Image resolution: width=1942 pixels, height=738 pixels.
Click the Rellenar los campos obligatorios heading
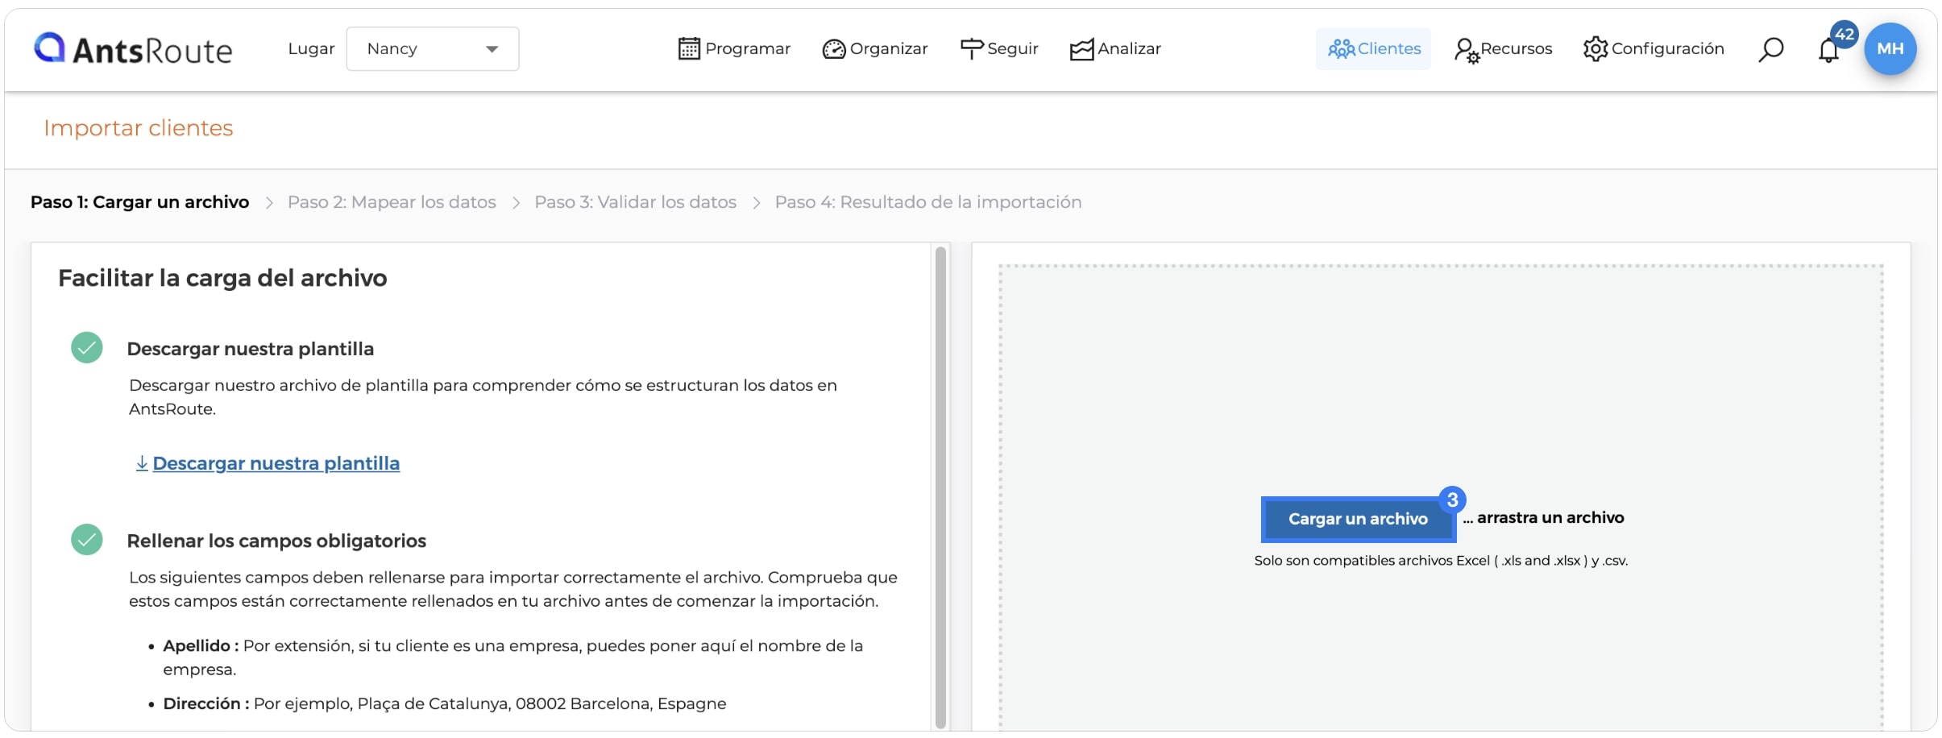coord(276,541)
